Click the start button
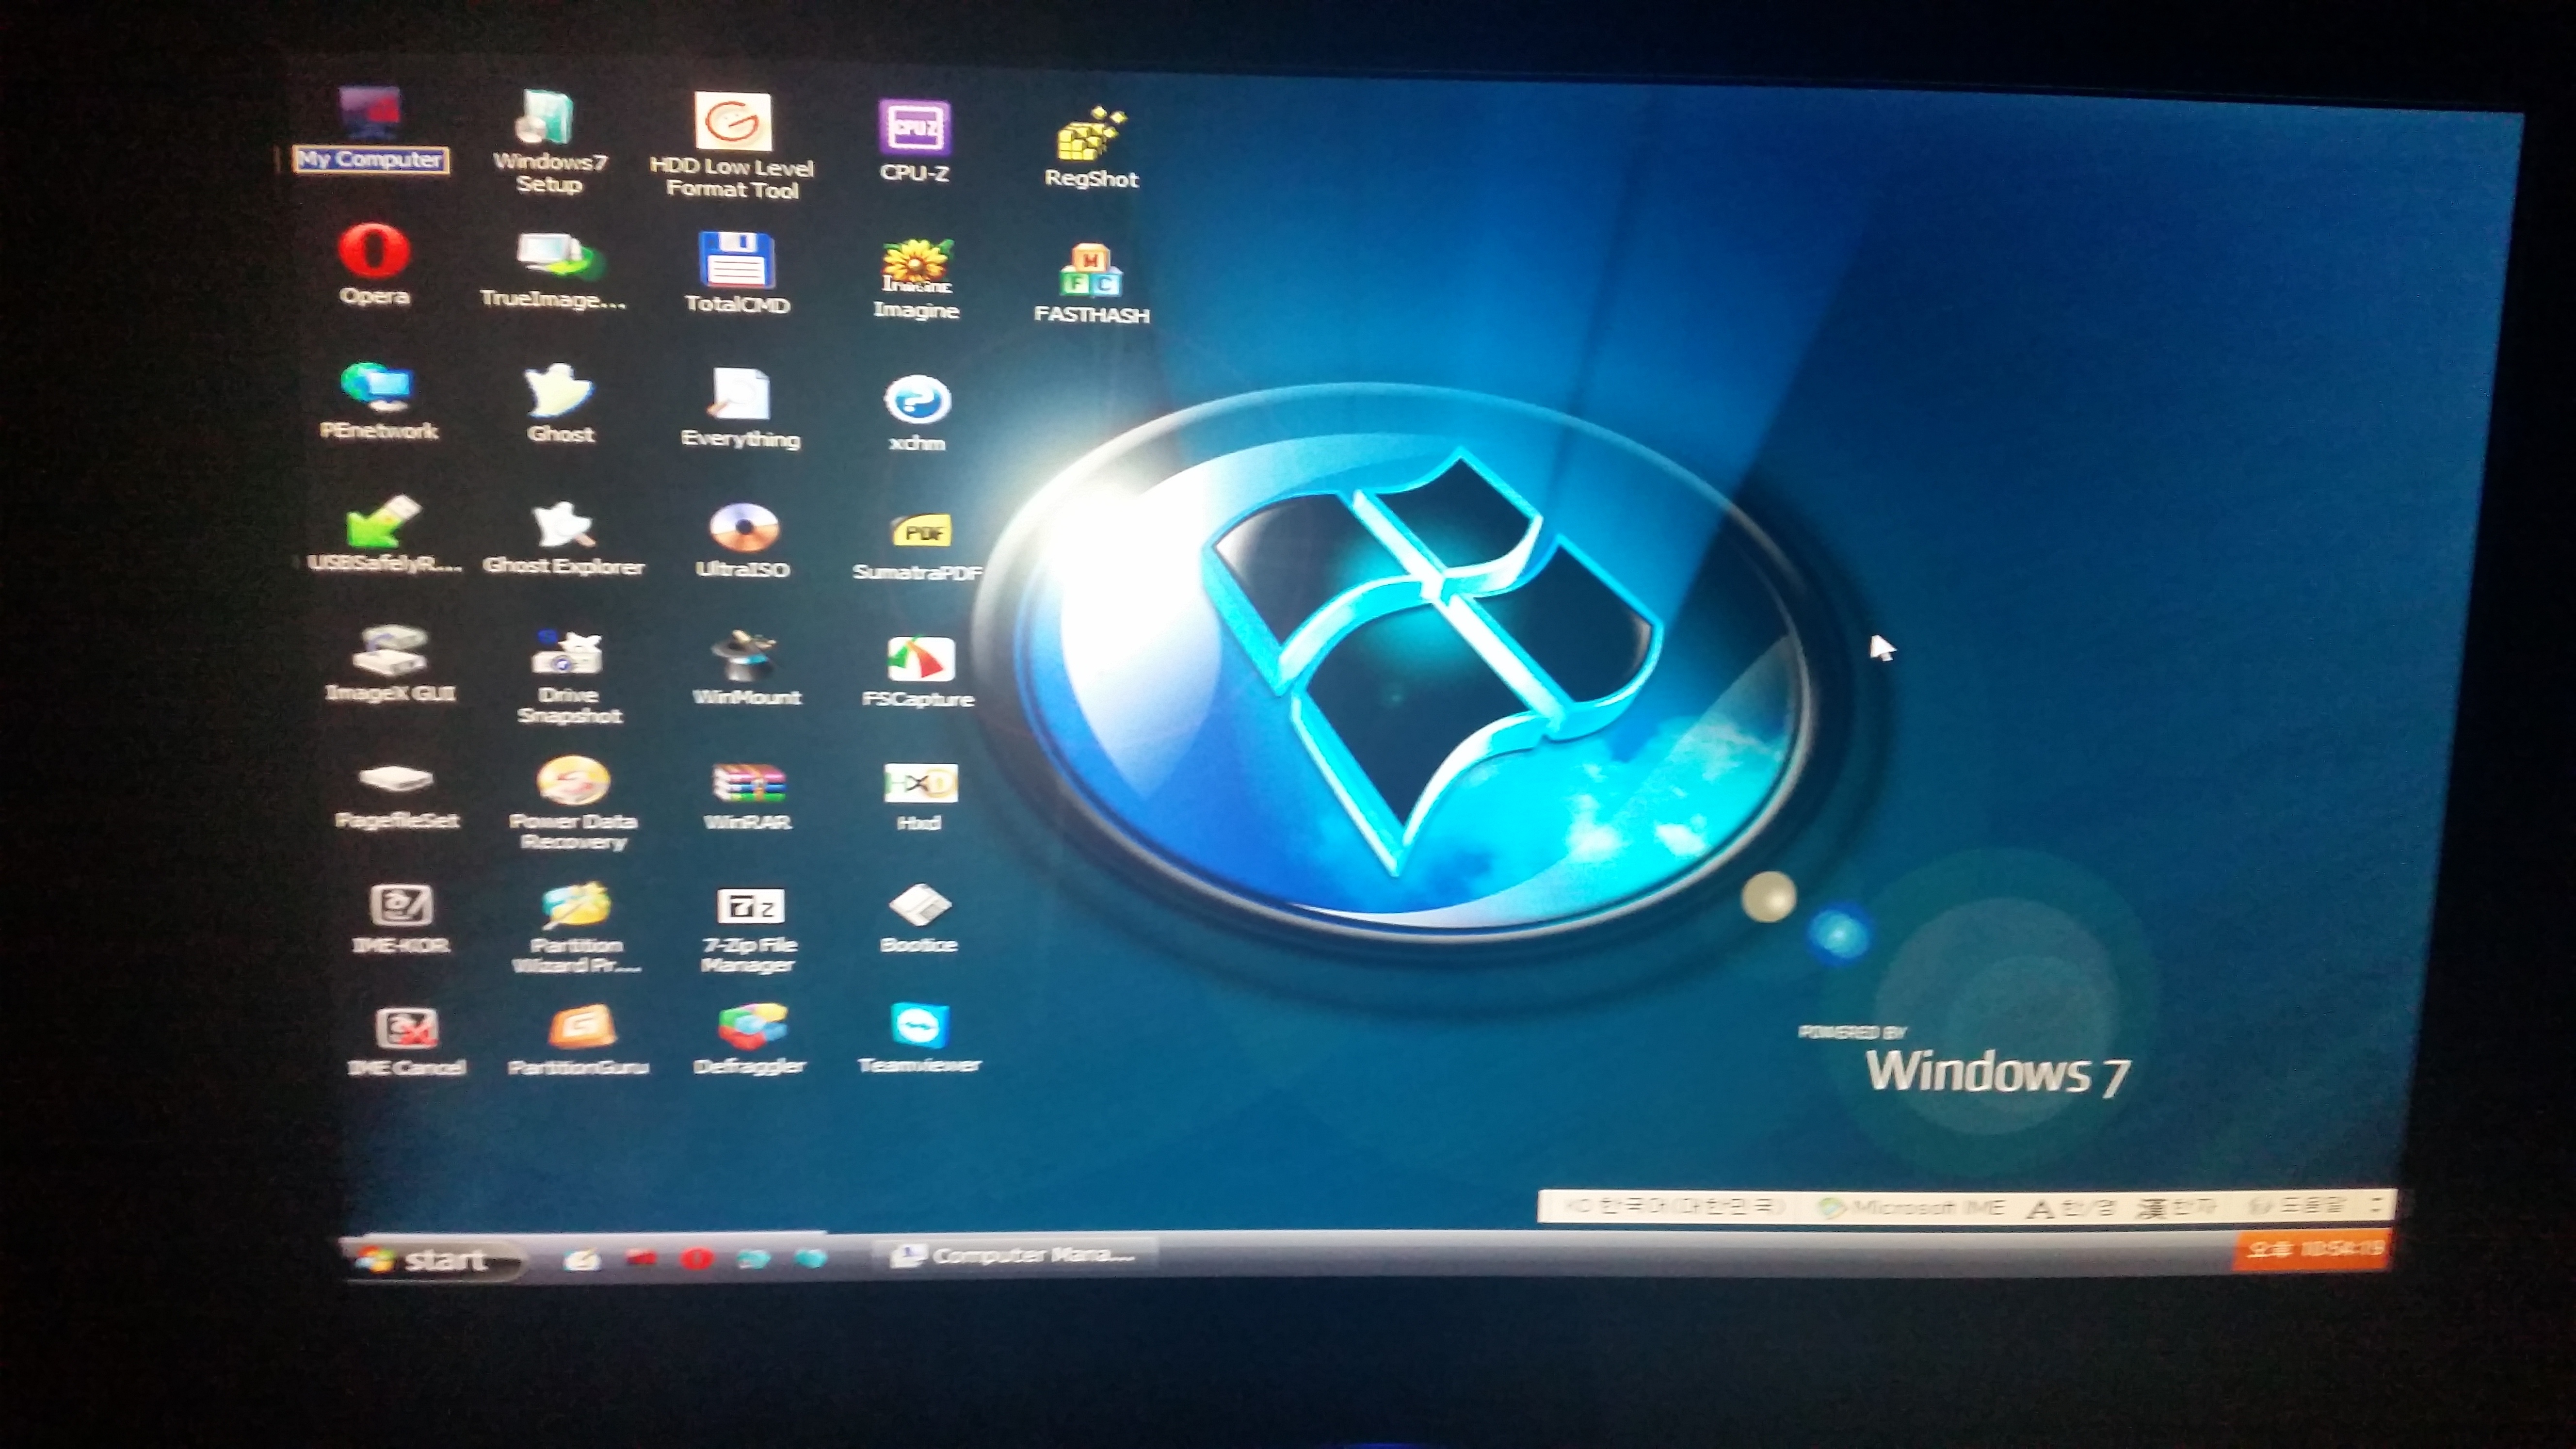The width and height of the screenshot is (2576, 1449). [432, 1260]
